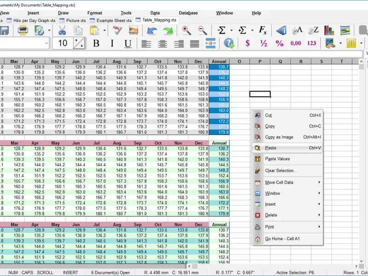Insert chart using bar graph icon

[x=329, y=30]
